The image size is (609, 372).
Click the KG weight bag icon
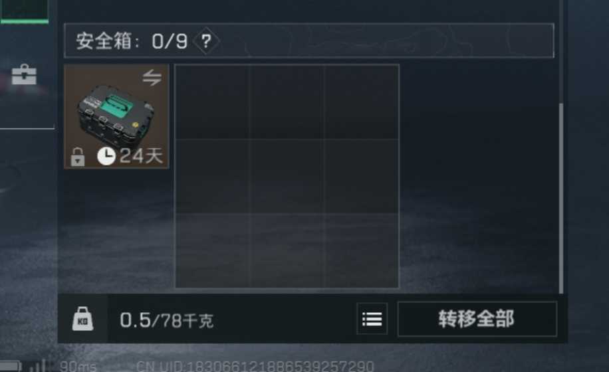[x=82, y=319]
